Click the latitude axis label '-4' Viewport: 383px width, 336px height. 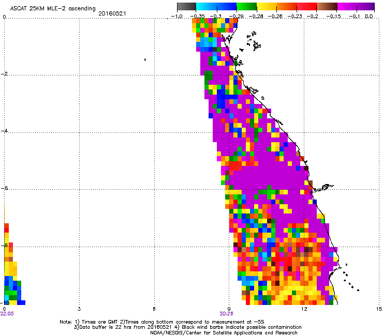click(x=4, y=131)
